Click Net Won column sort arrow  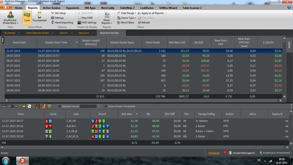click(137, 114)
